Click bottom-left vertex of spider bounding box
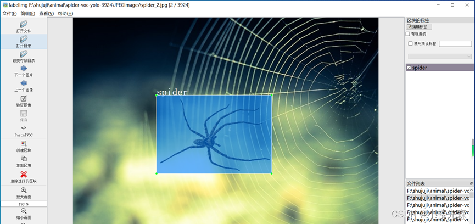475x224 pixels. [x=157, y=173]
